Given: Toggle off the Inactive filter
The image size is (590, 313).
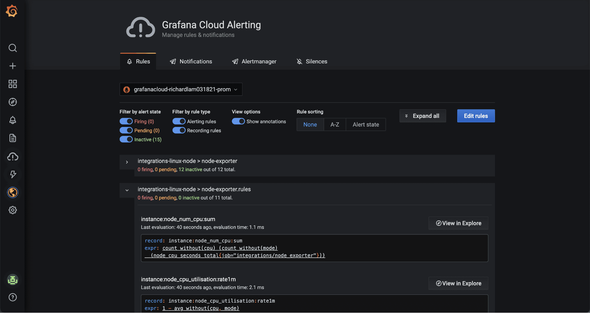Looking at the screenshot, I should pyautogui.click(x=126, y=139).
